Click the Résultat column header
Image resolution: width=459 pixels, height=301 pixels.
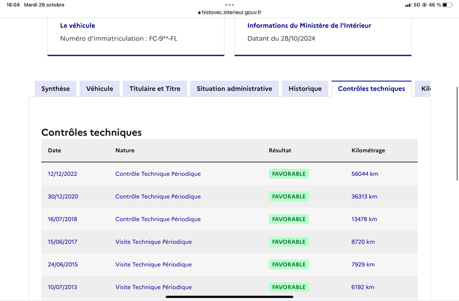(280, 150)
